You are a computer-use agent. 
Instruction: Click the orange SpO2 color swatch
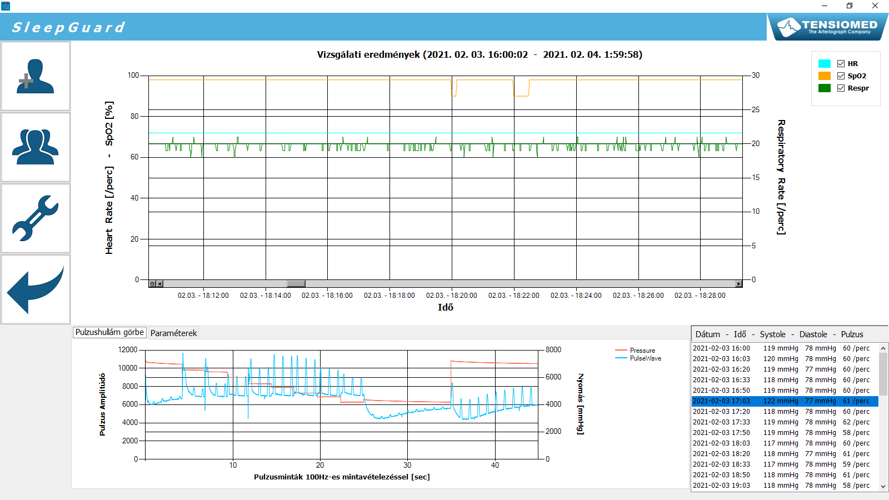pyautogui.click(x=825, y=76)
